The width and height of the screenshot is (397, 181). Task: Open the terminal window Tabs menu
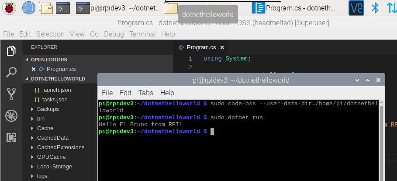tap(146, 93)
